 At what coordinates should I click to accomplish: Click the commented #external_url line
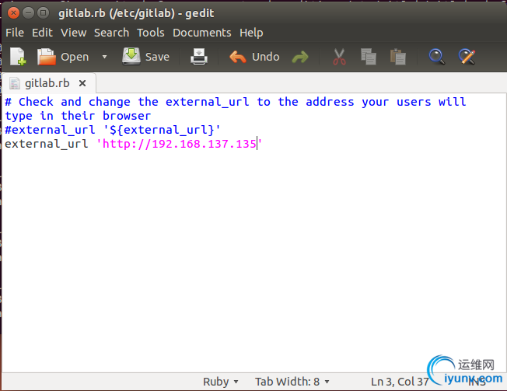point(113,130)
